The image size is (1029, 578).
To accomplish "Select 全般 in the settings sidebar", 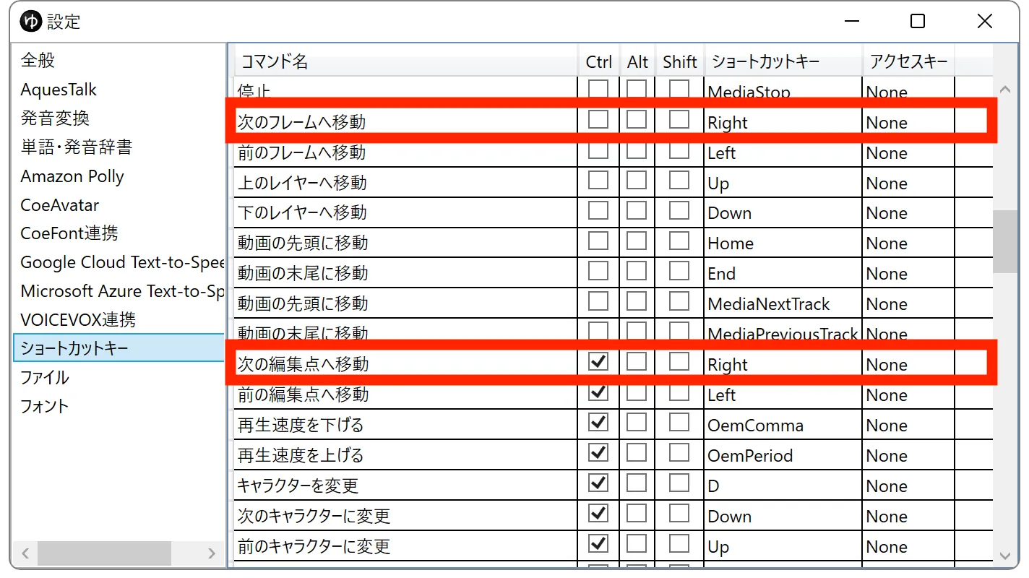I will [x=38, y=61].
